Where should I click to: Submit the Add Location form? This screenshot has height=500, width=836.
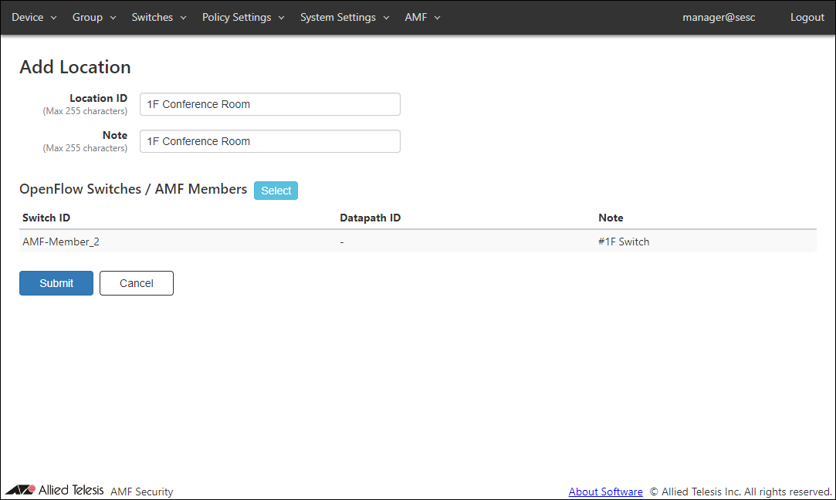[x=56, y=283]
